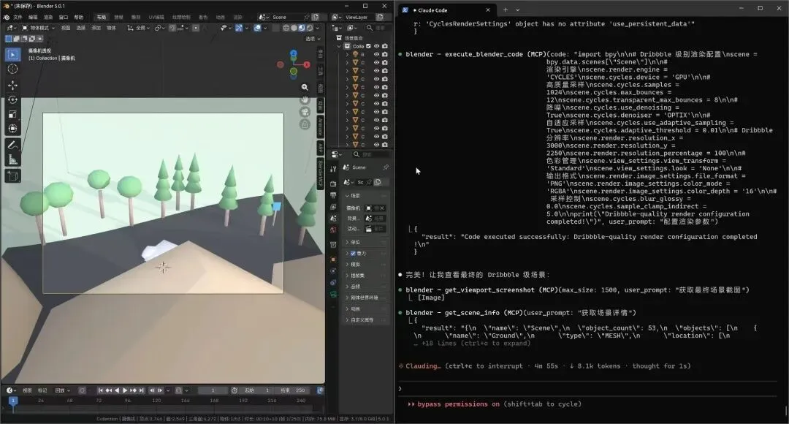Jump to the first frame in timeline
The image size is (789, 424).
(101, 390)
